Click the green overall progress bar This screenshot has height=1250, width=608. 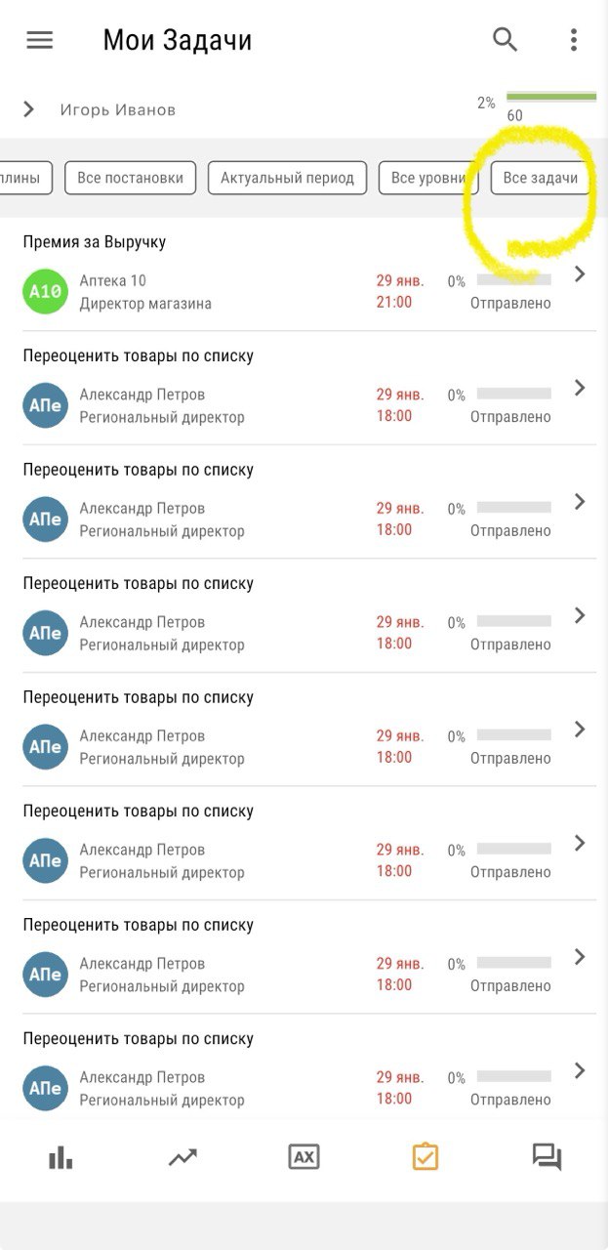tap(551, 97)
